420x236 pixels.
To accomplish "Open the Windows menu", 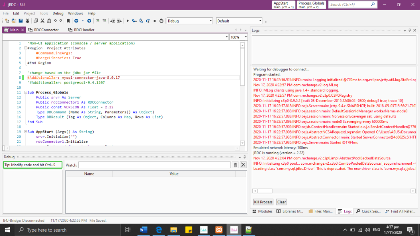I will tap(75, 13).
